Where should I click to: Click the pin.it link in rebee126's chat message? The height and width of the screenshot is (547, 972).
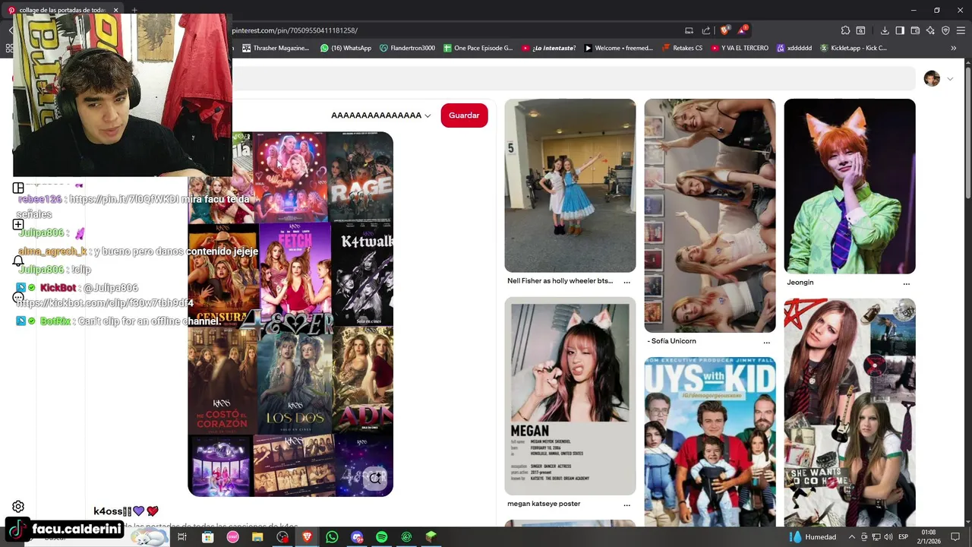point(124,199)
